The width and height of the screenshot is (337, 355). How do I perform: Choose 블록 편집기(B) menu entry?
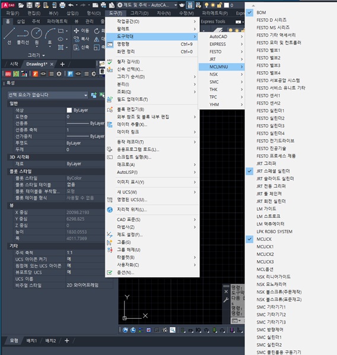[152, 109]
